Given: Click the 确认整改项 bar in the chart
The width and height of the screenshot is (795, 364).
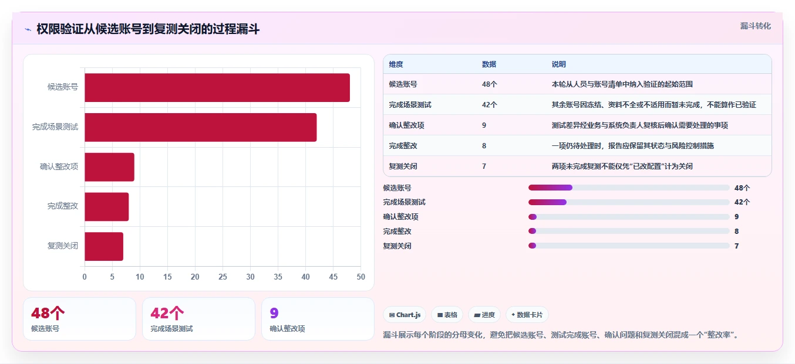Looking at the screenshot, I should tap(109, 167).
